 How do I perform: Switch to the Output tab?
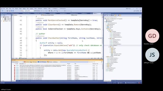18,81
